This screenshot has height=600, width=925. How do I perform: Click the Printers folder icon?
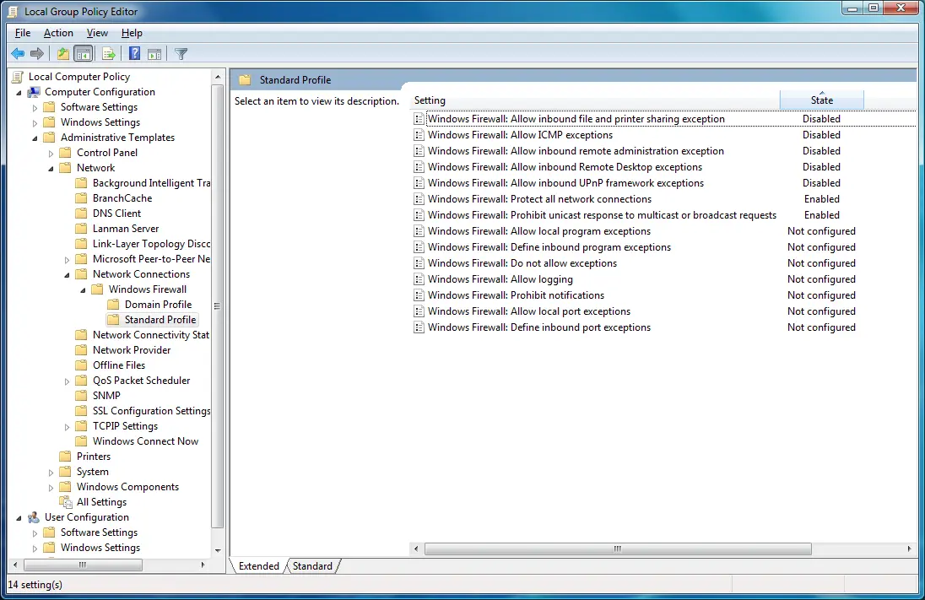[66, 457]
